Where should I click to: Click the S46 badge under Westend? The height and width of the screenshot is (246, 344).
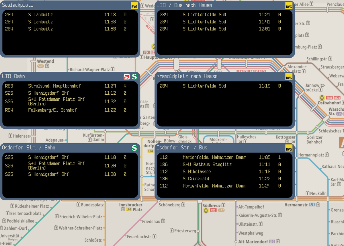(x=41, y=66)
